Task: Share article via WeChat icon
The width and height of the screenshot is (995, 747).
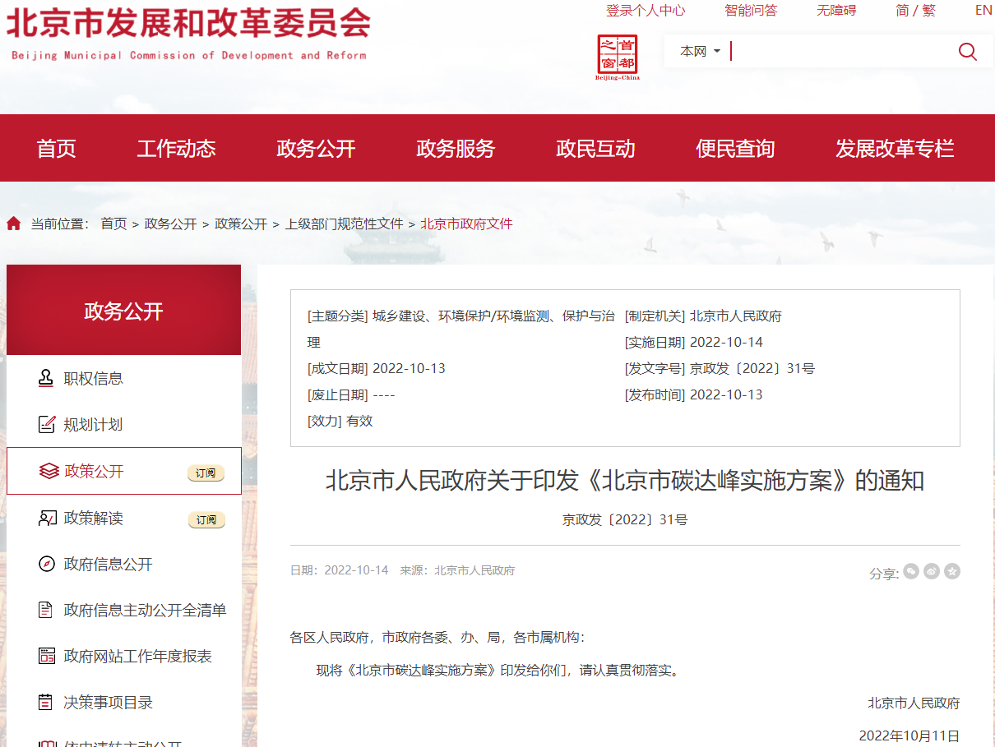Action: pos(911,571)
